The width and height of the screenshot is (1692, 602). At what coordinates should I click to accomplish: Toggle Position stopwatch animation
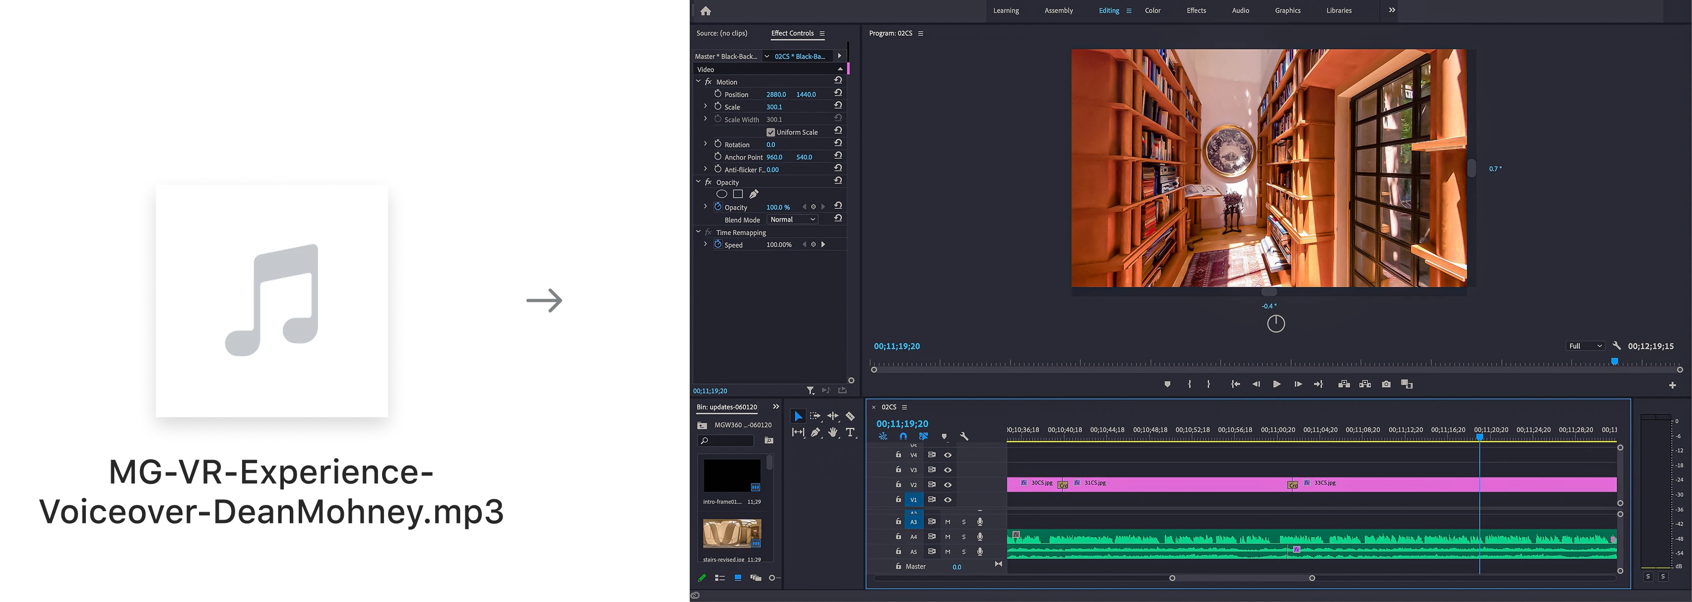click(718, 93)
